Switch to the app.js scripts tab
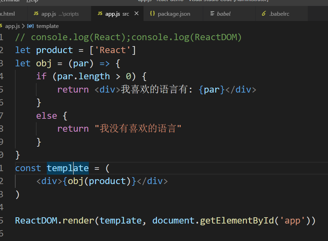This screenshot has width=328, height=241. pyautogui.click(x=59, y=14)
